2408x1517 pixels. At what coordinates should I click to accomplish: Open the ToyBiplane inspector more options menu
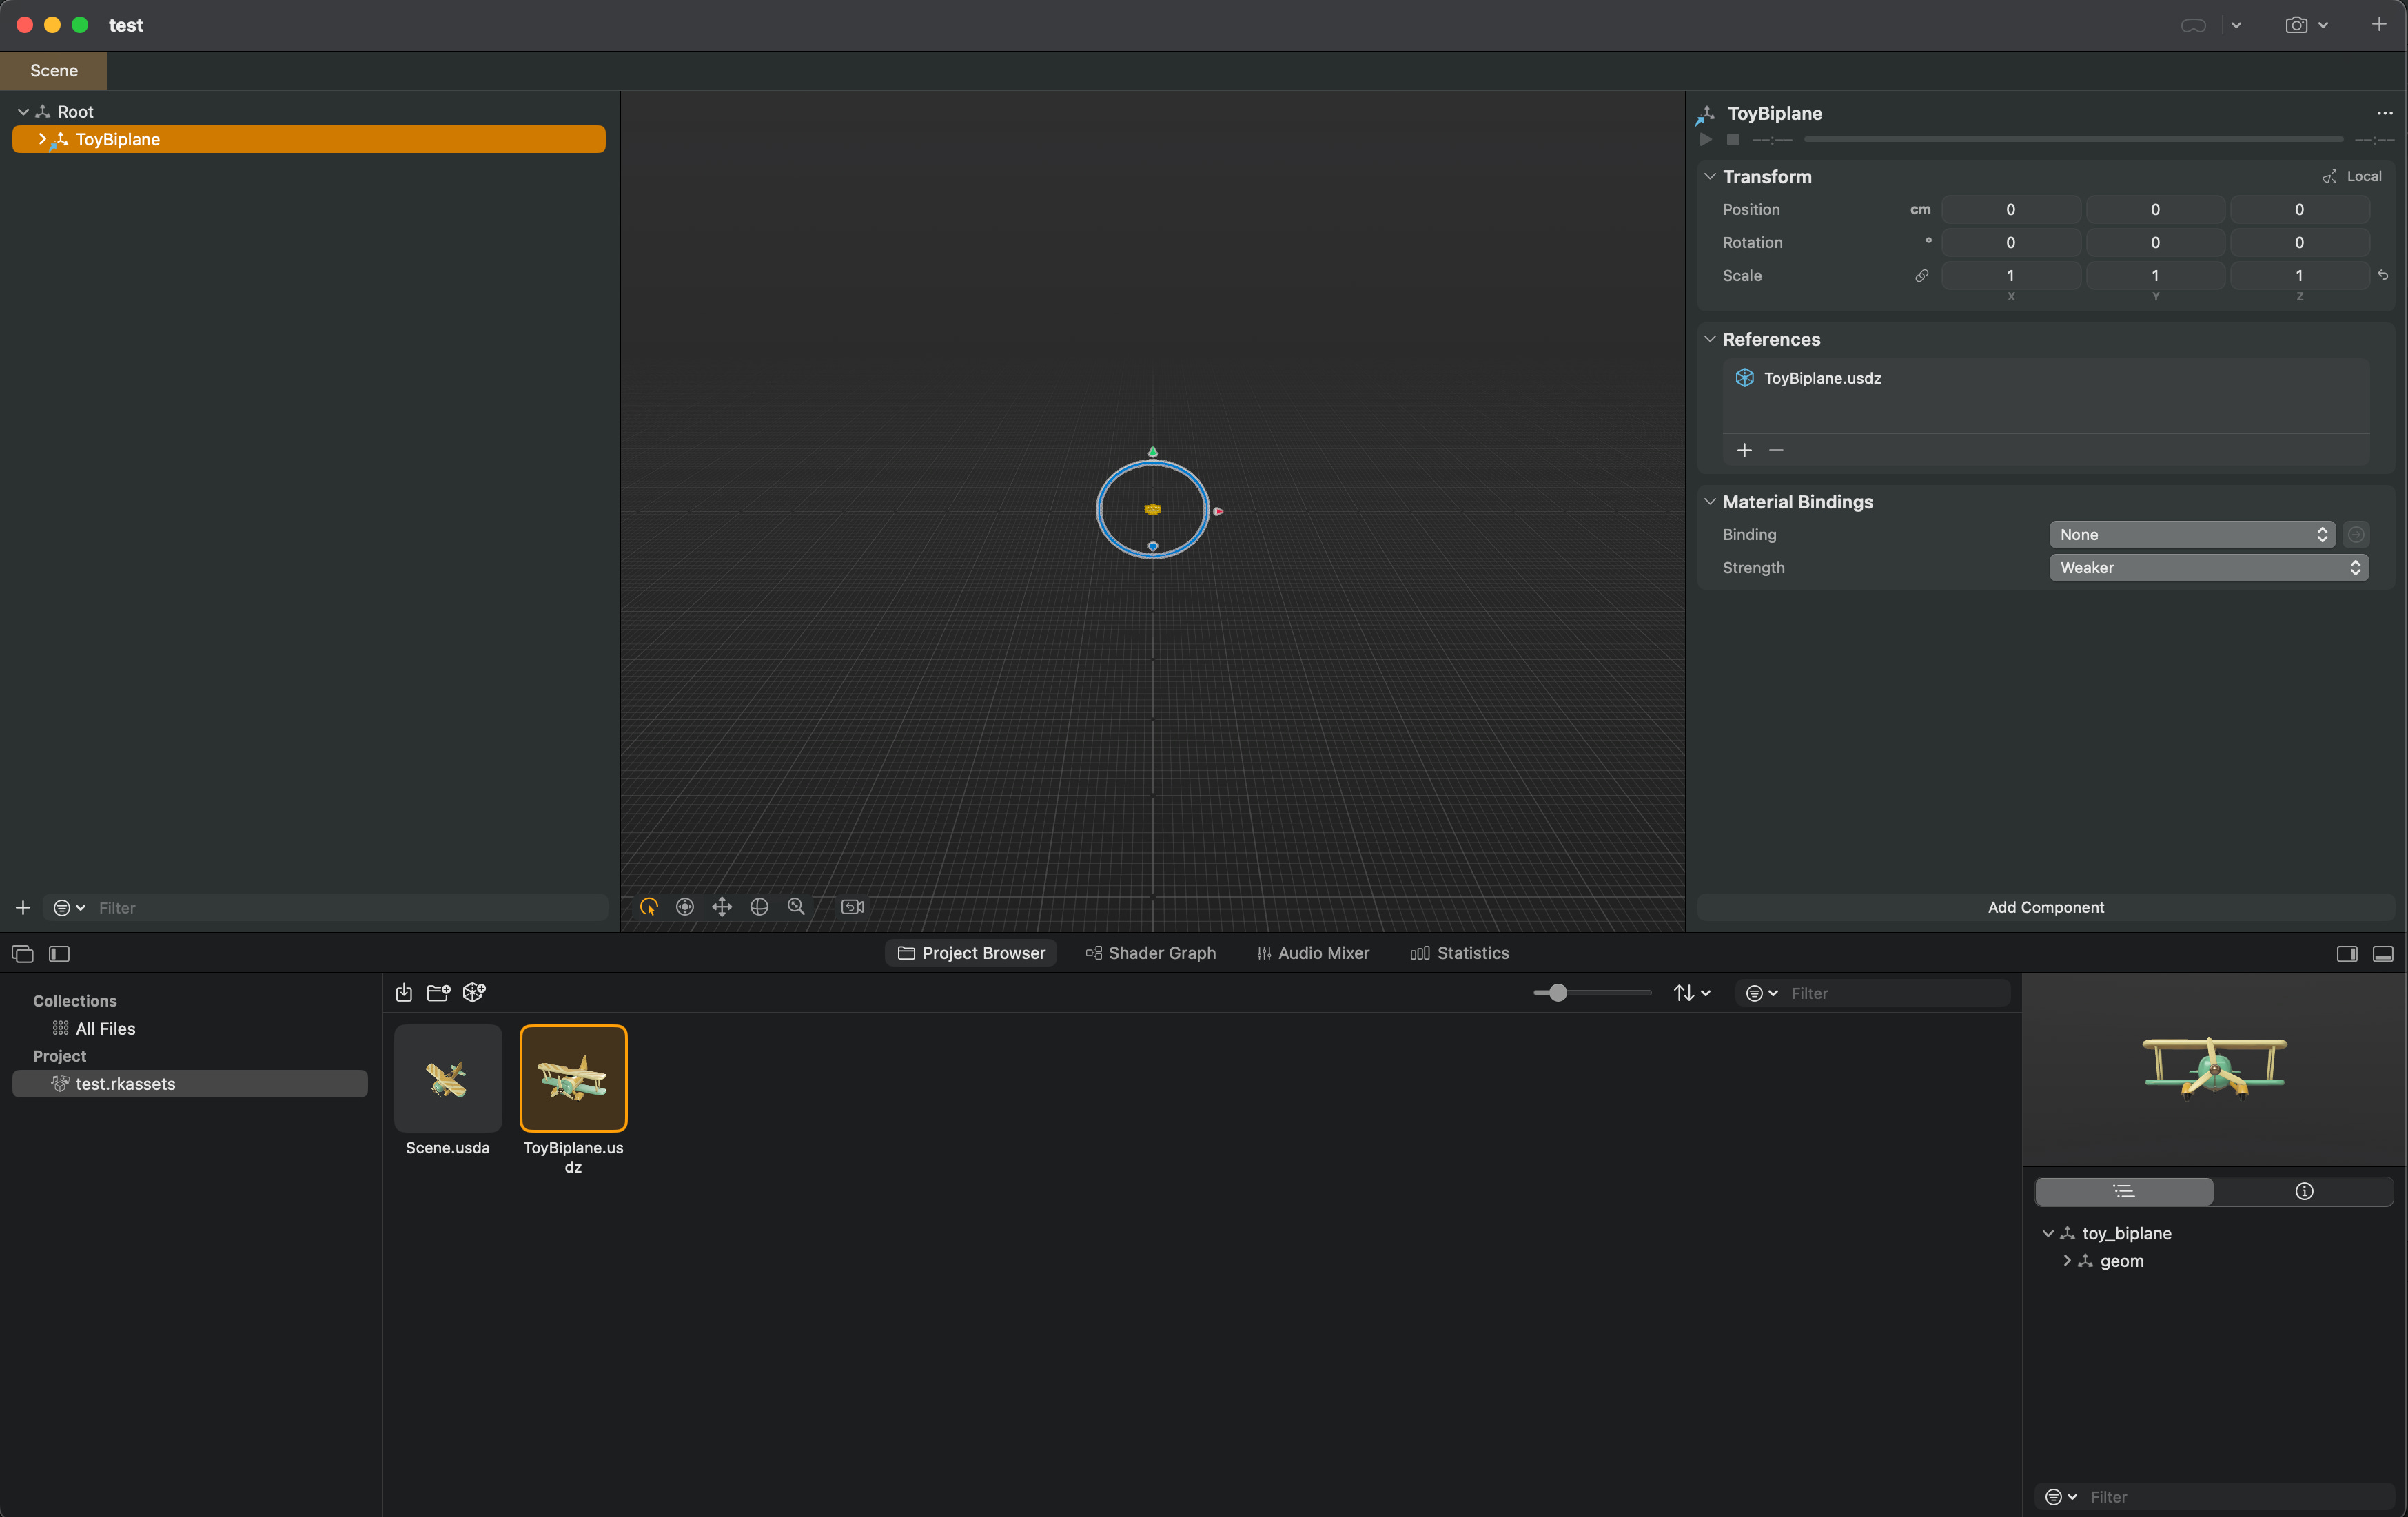pos(2384,114)
